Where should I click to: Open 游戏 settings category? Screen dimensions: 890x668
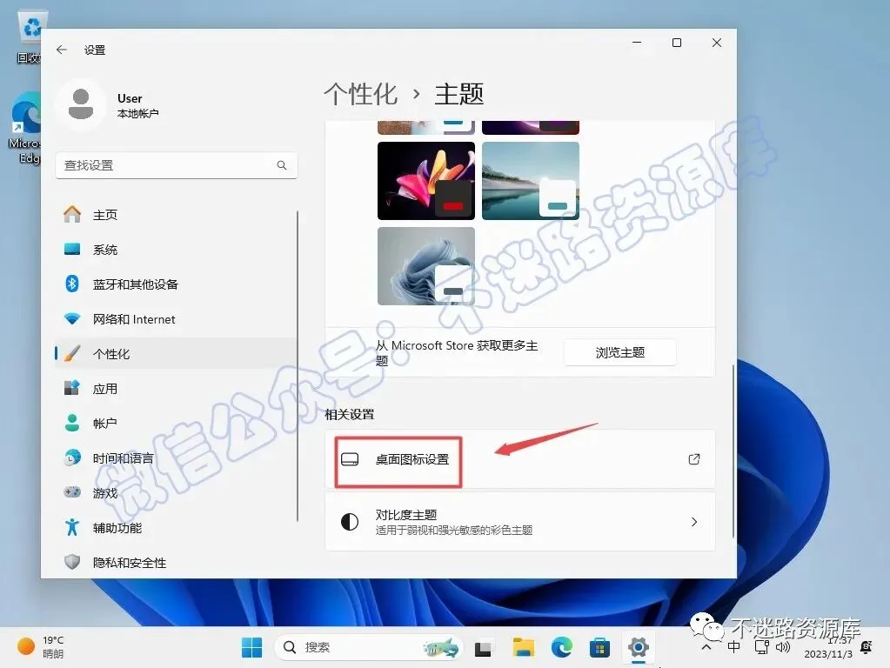[176, 492]
